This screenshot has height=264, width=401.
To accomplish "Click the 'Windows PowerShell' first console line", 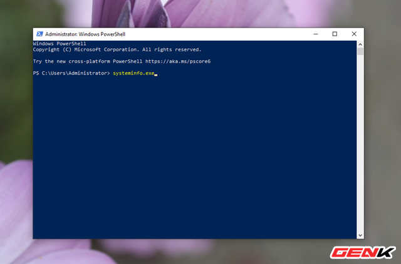I will point(60,44).
